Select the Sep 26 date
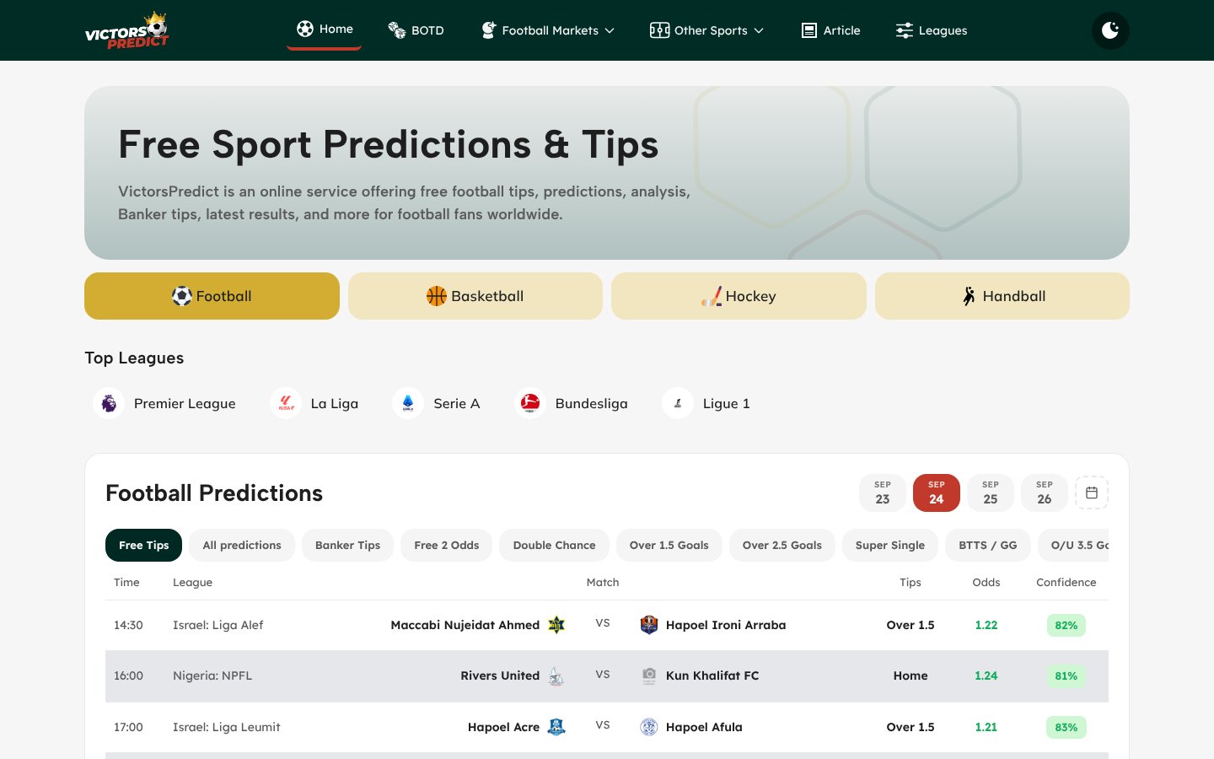The image size is (1214, 759). 1045,493
